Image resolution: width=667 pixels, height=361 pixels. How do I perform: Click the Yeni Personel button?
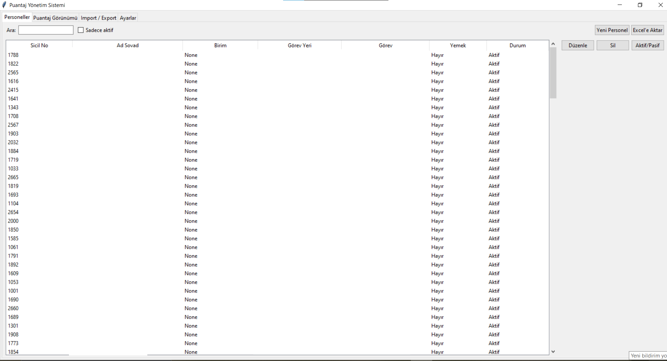pos(612,30)
